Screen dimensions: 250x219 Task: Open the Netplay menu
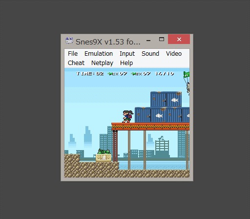[102, 63]
